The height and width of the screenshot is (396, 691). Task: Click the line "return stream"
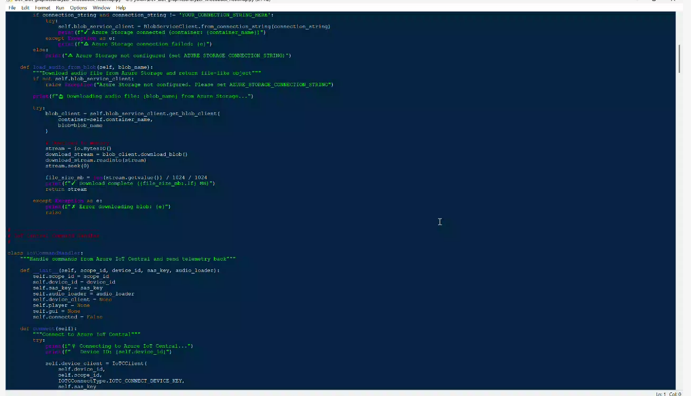pyautogui.click(x=66, y=189)
